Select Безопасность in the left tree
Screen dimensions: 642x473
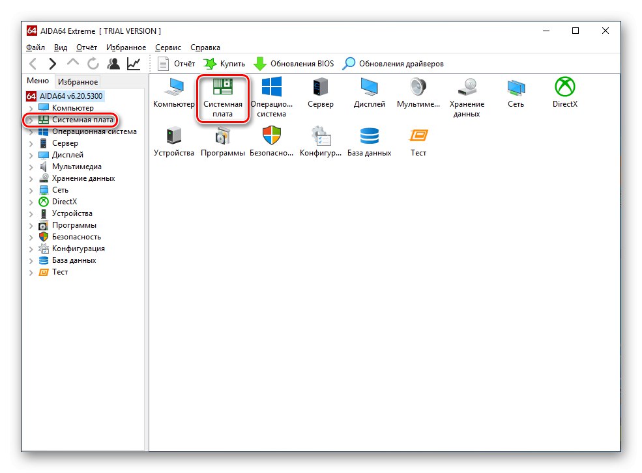(76, 237)
